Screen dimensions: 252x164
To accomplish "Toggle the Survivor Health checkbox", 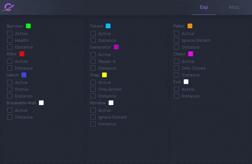I will click(x=10, y=40).
